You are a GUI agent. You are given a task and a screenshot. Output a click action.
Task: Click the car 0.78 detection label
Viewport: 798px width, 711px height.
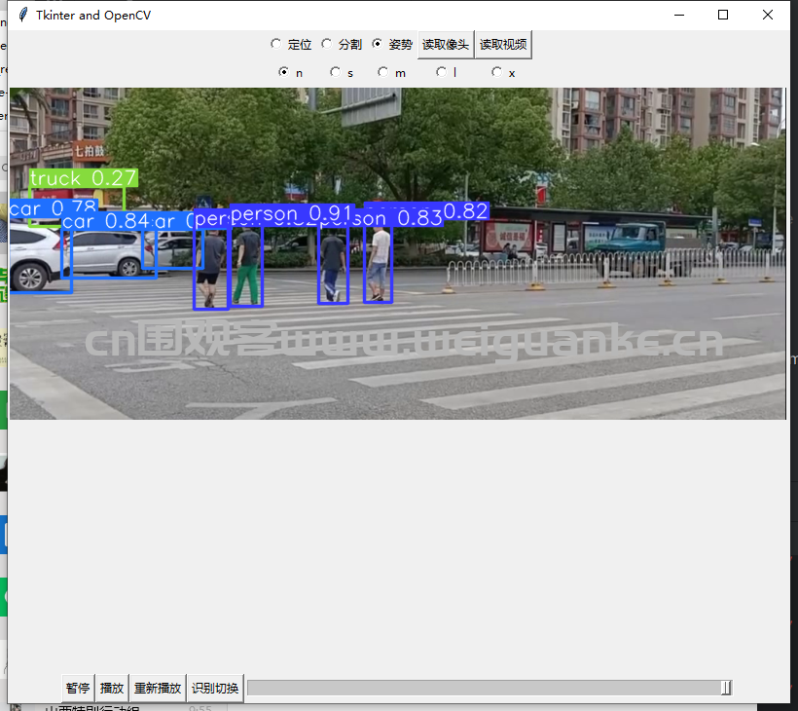click(x=53, y=207)
